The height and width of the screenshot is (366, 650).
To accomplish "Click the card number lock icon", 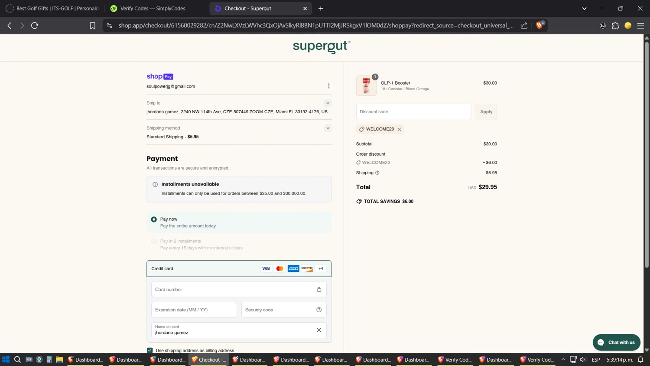I will pyautogui.click(x=319, y=289).
